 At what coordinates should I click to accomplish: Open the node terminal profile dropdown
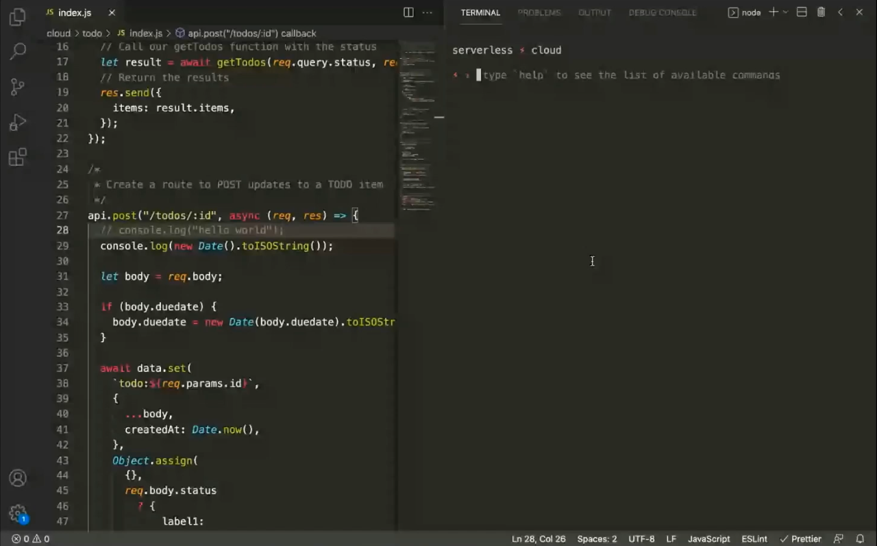(x=785, y=12)
